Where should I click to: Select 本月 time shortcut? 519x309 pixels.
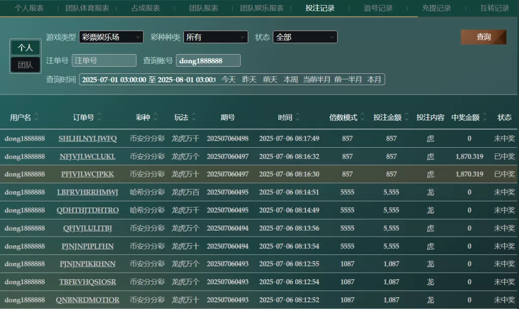coord(375,79)
